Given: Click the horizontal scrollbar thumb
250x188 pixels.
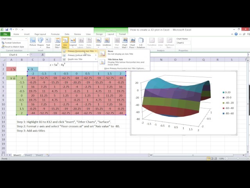Looking at the screenshot, I should pyautogui.click(x=193, y=155).
